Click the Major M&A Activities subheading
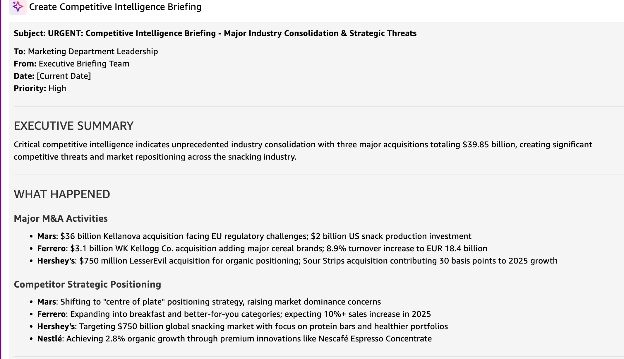This screenshot has width=624, height=359. (x=61, y=218)
